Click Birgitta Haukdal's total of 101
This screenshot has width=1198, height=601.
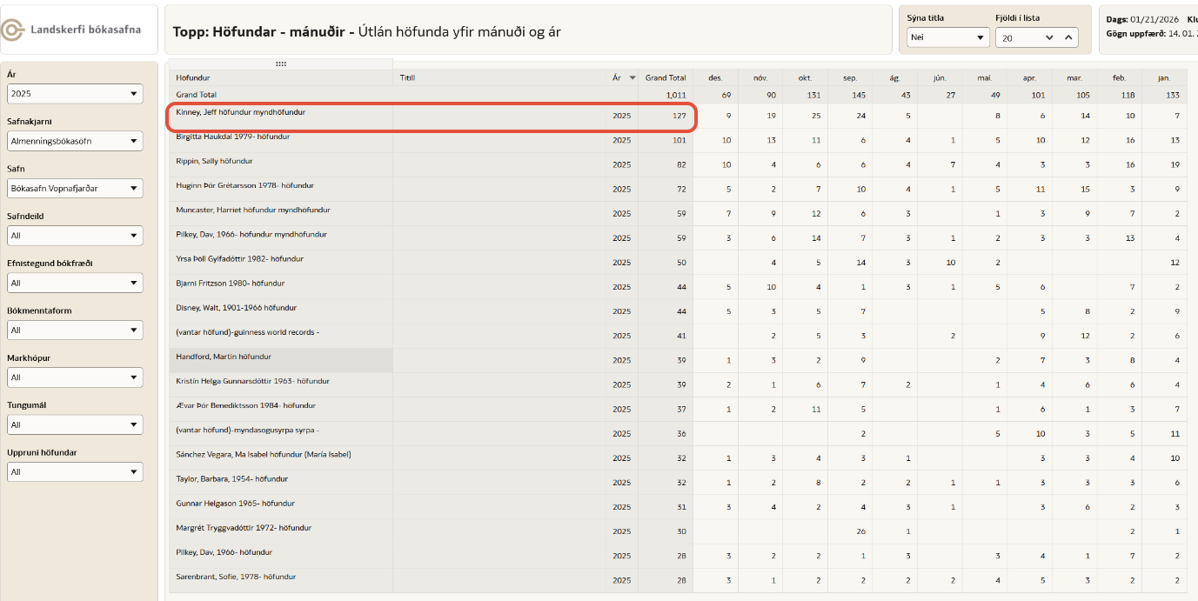pos(679,140)
